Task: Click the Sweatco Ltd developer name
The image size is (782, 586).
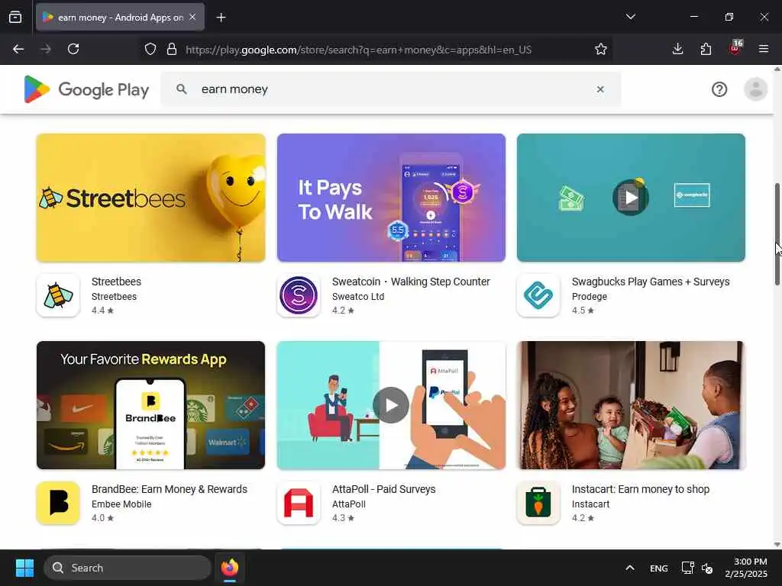Action: (358, 297)
